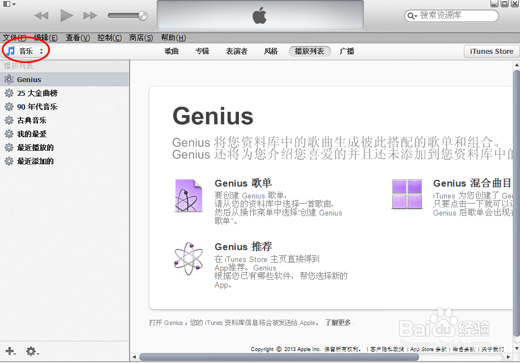Open the 帮助(H) menu
The width and height of the screenshot is (520, 363).
coord(173,38)
